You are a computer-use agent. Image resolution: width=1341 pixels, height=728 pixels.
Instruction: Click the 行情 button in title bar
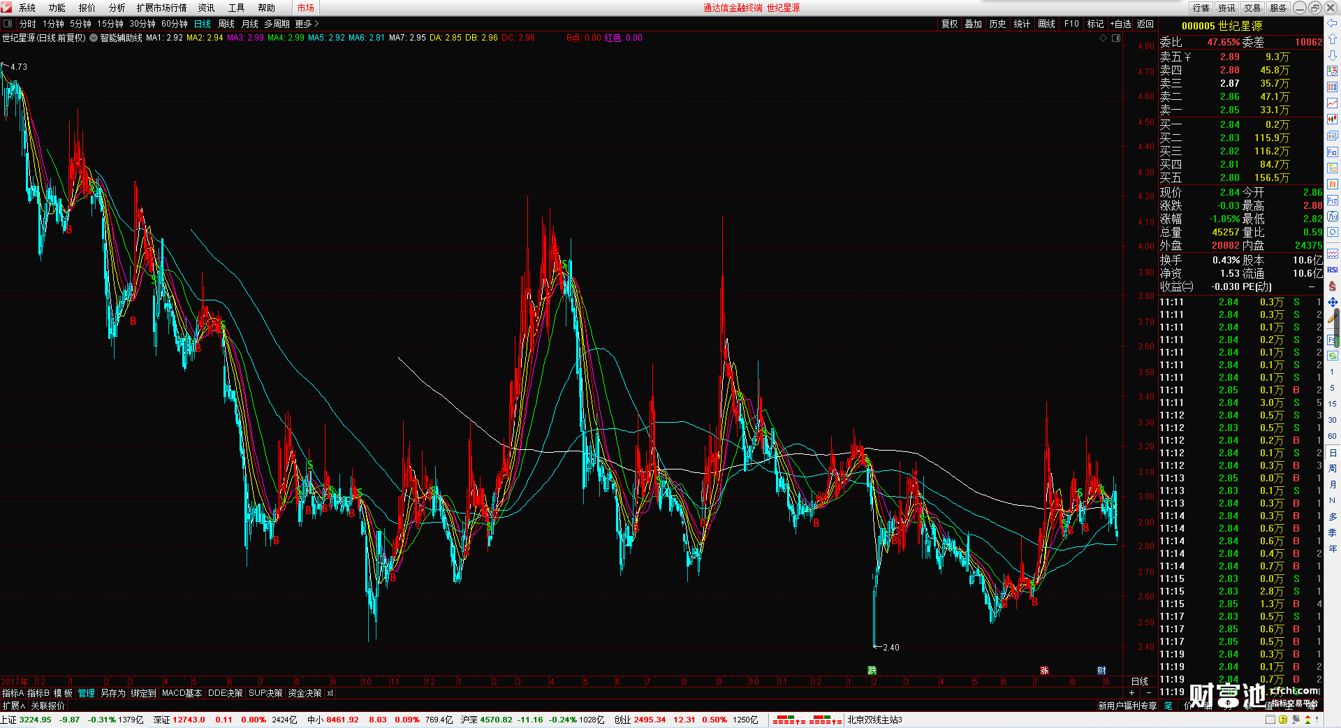tap(1201, 8)
